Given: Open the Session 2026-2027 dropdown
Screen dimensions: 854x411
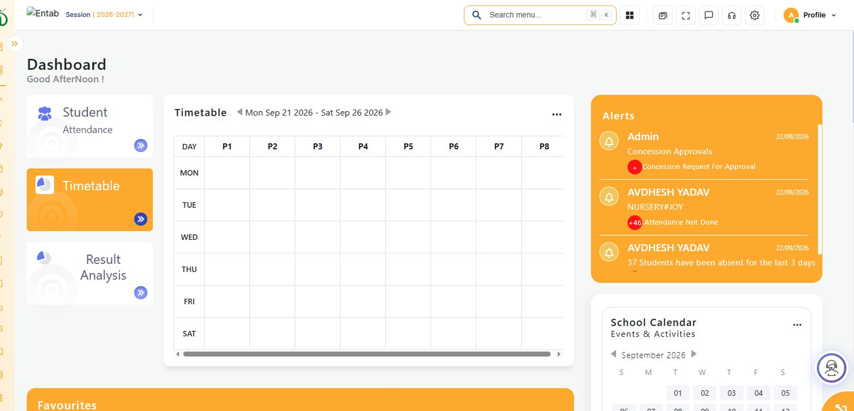Looking at the screenshot, I should (104, 15).
